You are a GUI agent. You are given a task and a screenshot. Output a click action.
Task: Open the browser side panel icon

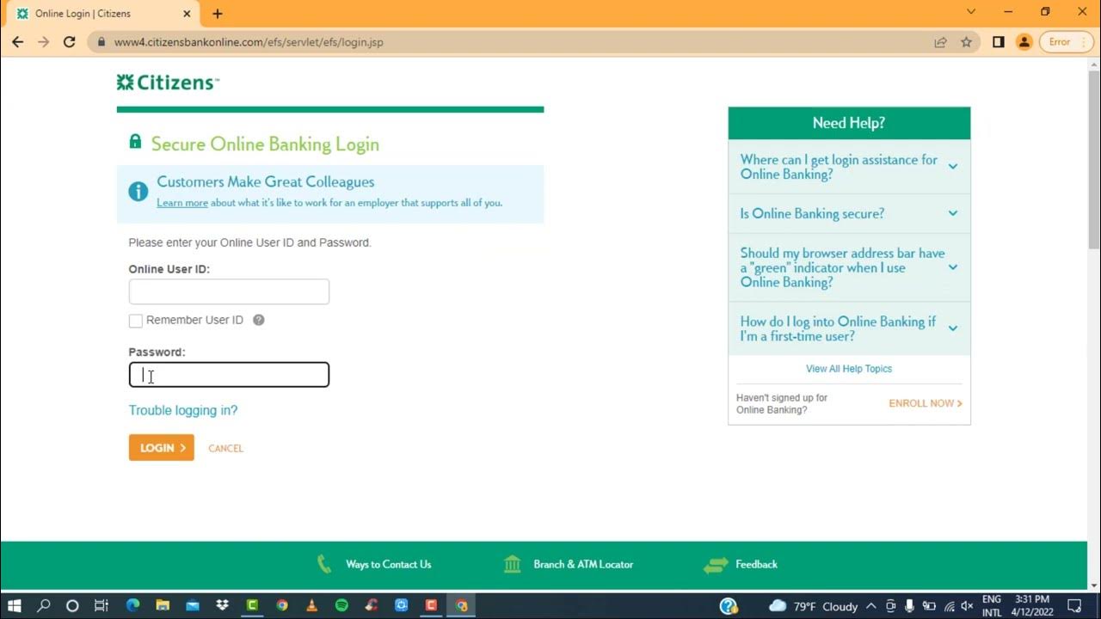(998, 41)
